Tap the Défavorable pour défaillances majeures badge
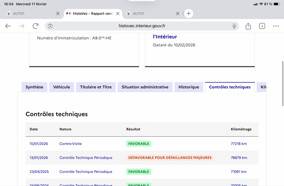 point(170,158)
